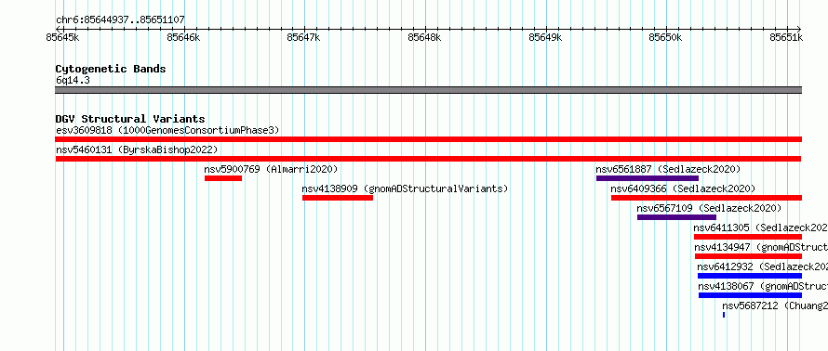Image resolution: width=828 pixels, height=351 pixels.
Task: Select the nsv5460131 variant red bar
Action: 428,159
